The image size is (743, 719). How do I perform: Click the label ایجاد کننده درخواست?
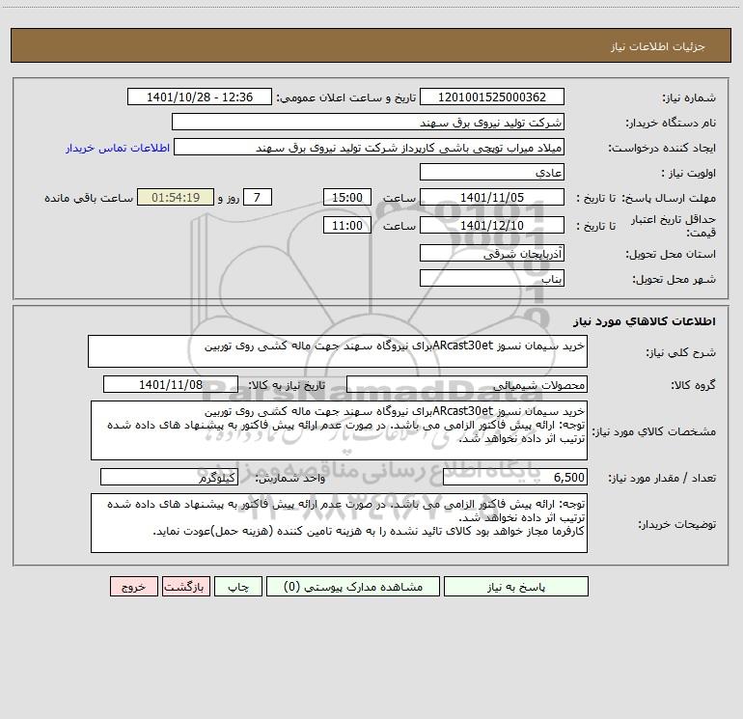click(662, 148)
